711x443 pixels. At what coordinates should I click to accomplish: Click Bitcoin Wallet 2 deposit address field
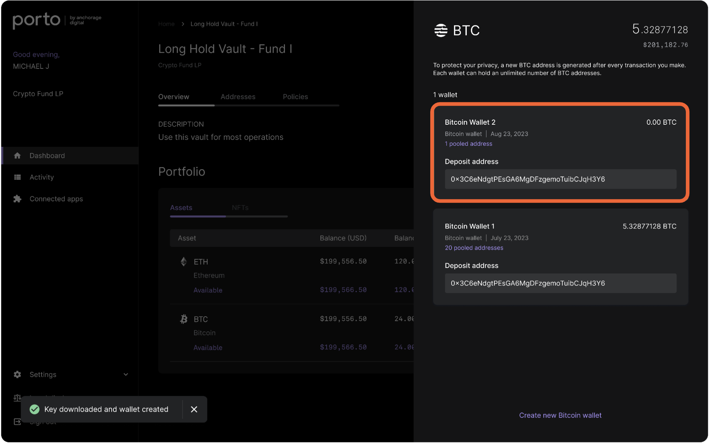coord(560,179)
